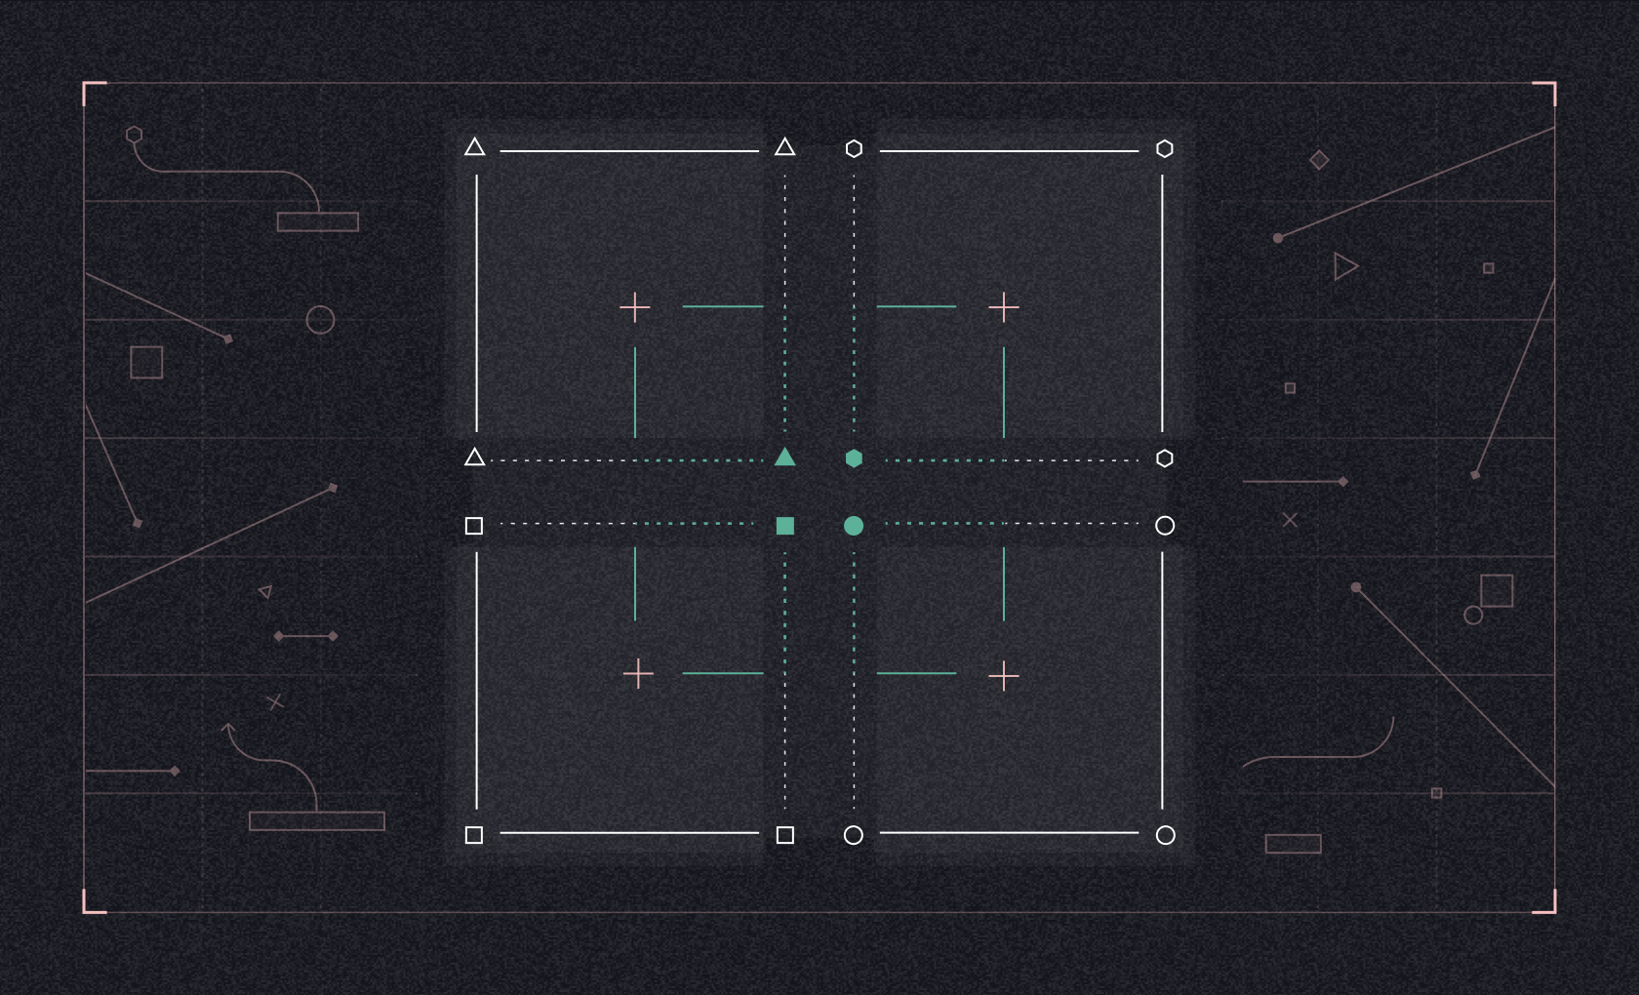Image resolution: width=1639 pixels, height=995 pixels.
Task: Expand the pink cross in the upper-right quadrant
Action: click(1004, 306)
